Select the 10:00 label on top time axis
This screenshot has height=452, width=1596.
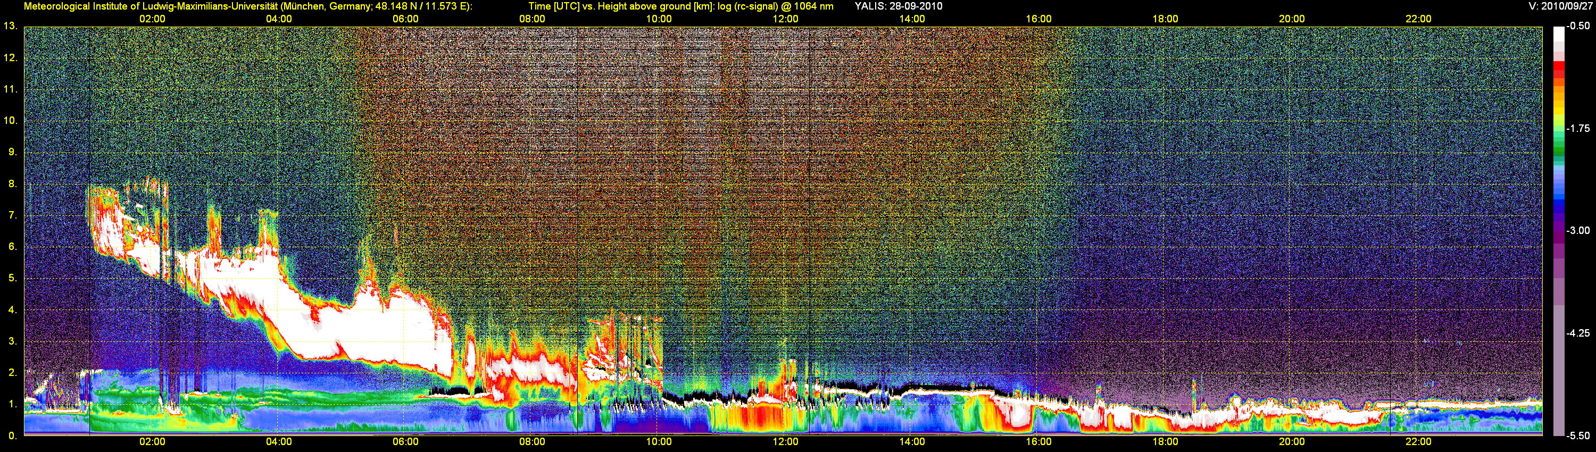[659, 19]
